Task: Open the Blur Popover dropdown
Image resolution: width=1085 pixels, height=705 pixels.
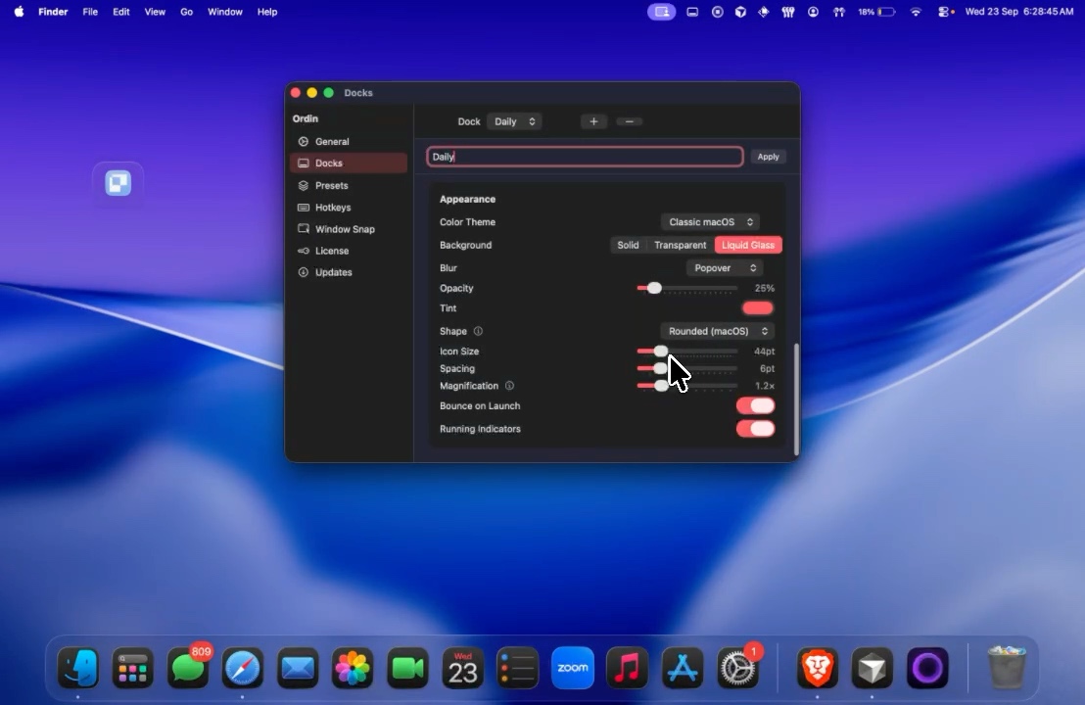Action: coord(724,267)
